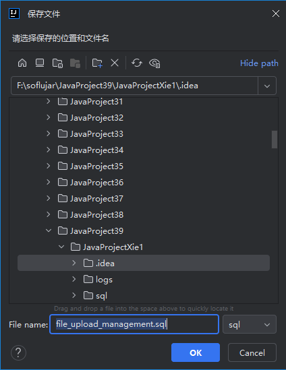The width and height of the screenshot is (286, 370).
Task: Click the Cancel button
Action: [252, 352]
